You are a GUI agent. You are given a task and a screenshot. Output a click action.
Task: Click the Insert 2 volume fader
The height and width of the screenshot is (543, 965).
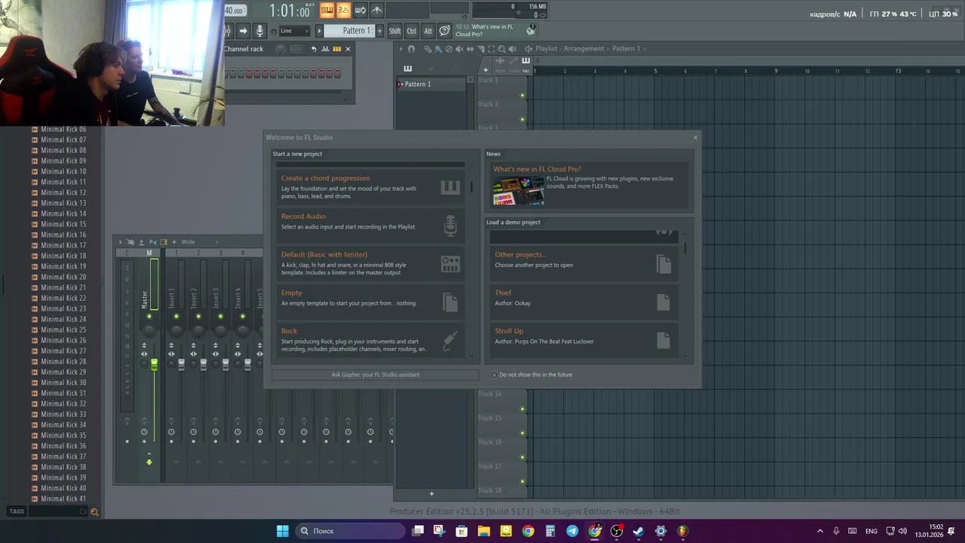click(x=204, y=364)
